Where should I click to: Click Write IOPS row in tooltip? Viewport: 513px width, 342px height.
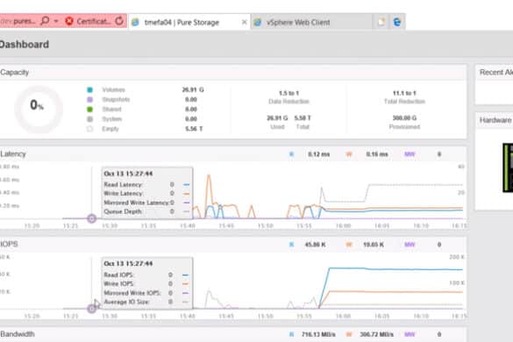pyautogui.click(x=146, y=284)
